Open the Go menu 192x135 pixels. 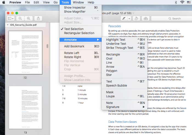55,2
